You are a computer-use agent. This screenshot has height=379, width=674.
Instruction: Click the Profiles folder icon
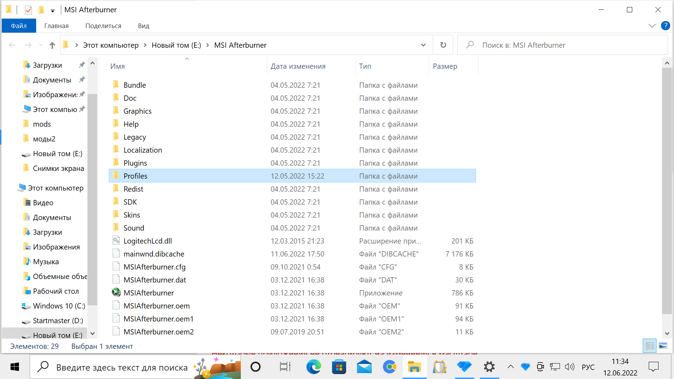point(116,175)
